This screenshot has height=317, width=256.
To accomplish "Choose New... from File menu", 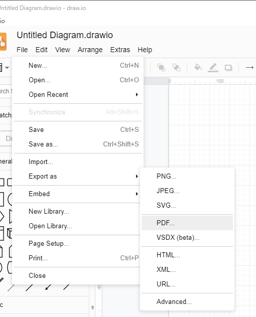I will (x=78, y=66).
